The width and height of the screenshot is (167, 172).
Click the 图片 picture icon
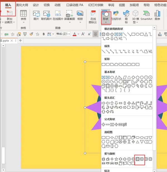pyautogui.click(x=36, y=15)
